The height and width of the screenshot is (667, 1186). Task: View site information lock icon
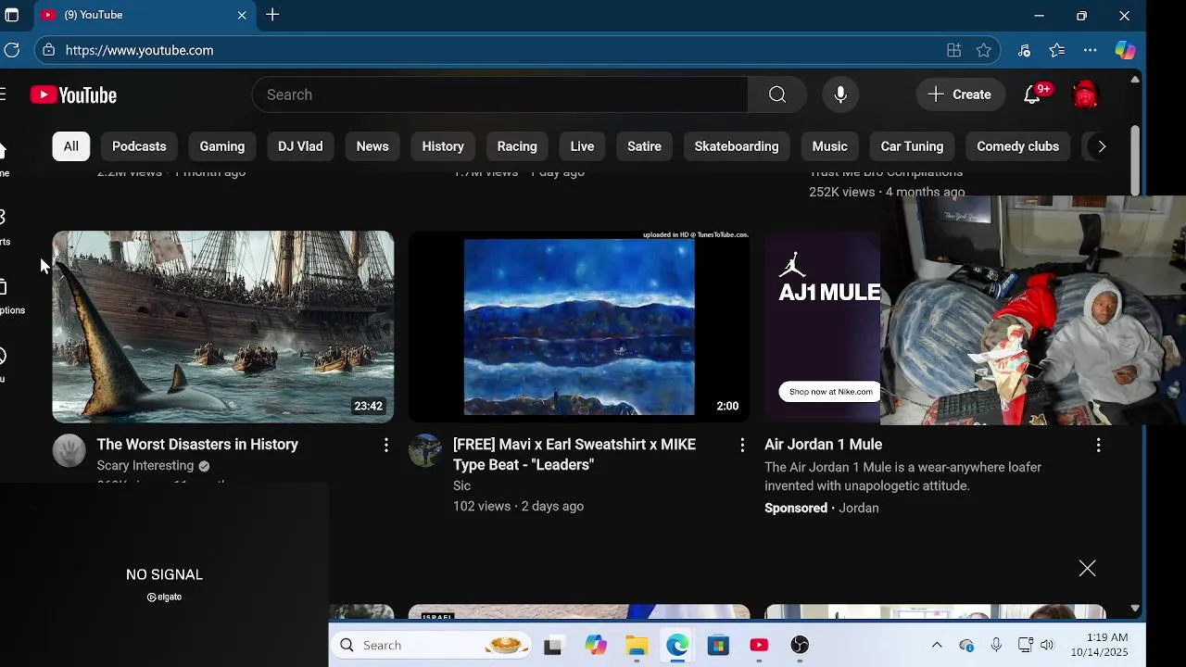click(x=48, y=50)
